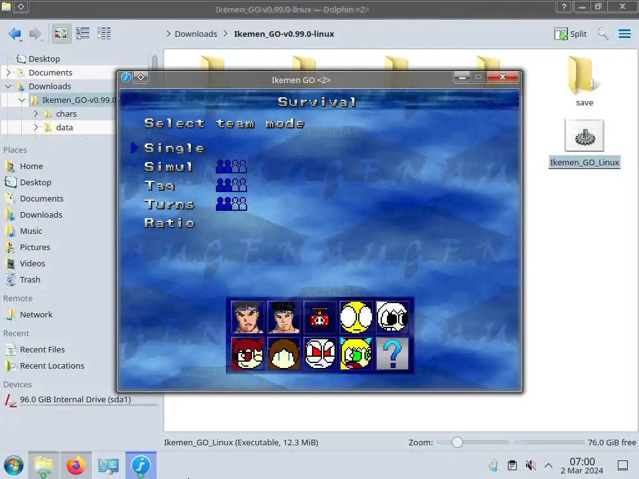Image resolution: width=639 pixels, height=479 pixels.
Task: Click Turns team member count icons
Action: pos(232,204)
